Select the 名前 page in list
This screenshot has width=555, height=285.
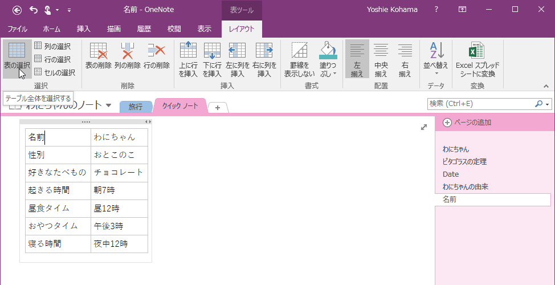[492, 199]
